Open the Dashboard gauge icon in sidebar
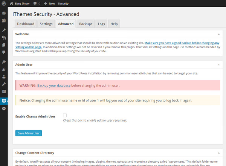The image size is (226, 166). [4, 13]
